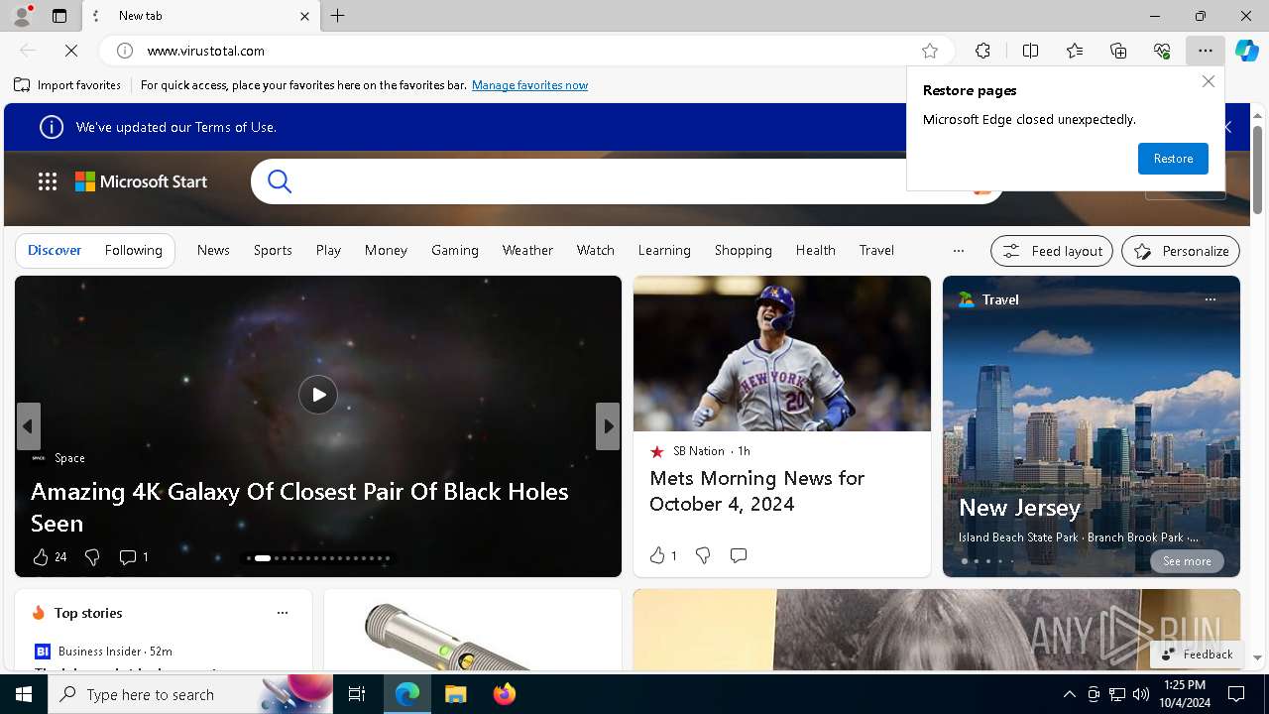Open the Collections icon

1118,51
